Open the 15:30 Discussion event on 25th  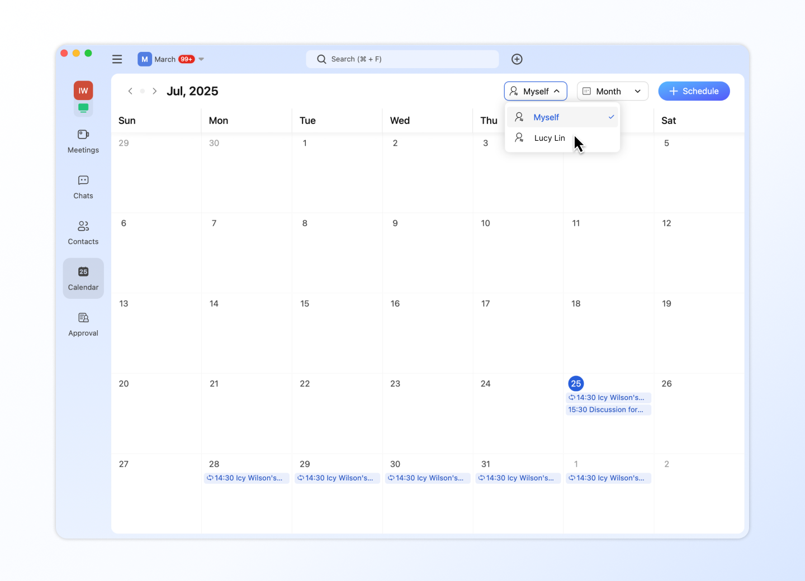click(x=608, y=410)
